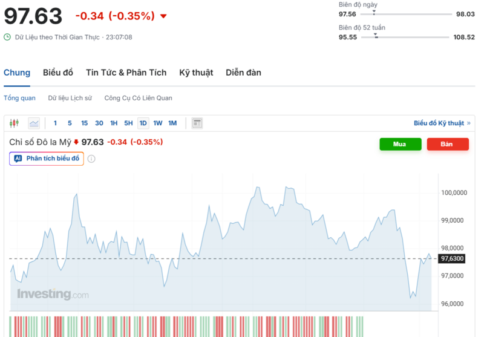The height and width of the screenshot is (337, 484).
Task: Click the Biên độ 52 tuần range slider
Action: [405, 38]
